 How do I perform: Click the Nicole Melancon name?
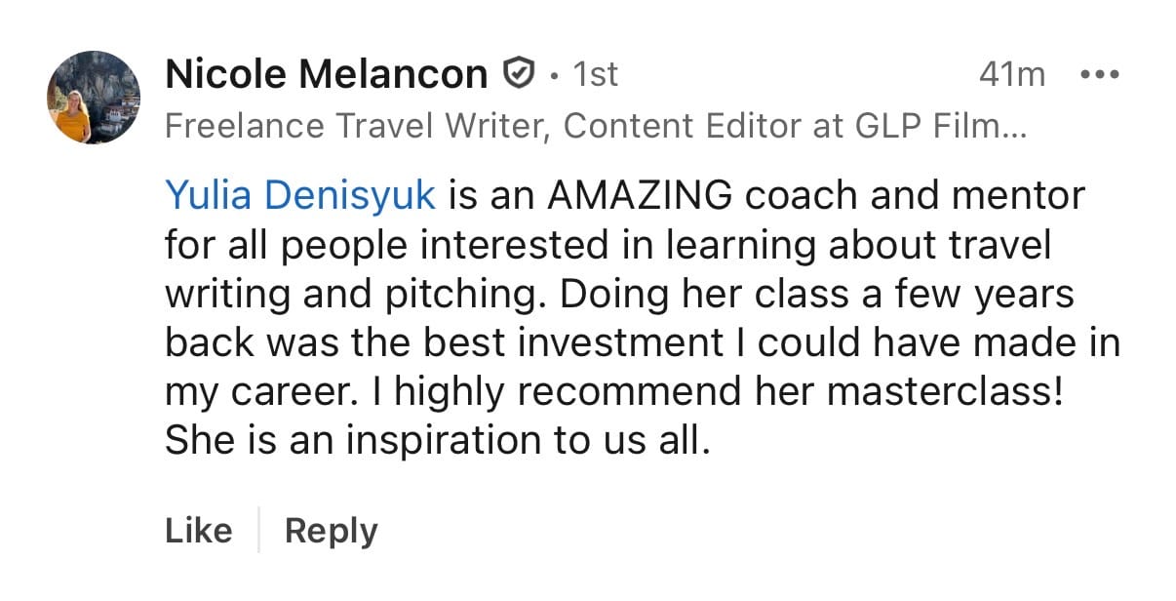coord(326,73)
